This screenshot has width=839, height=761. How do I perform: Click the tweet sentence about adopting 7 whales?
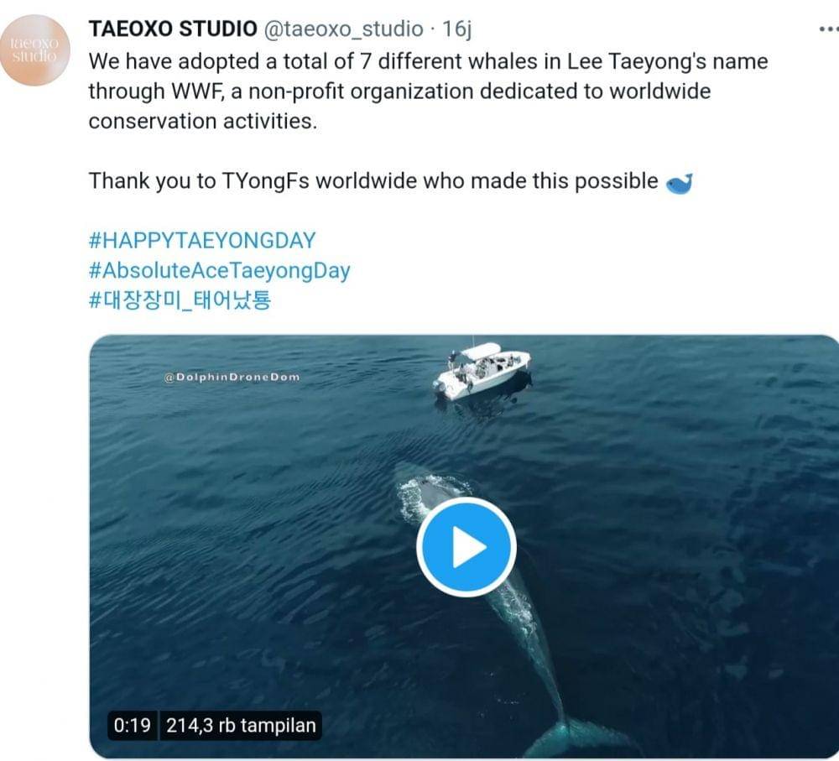point(428,61)
